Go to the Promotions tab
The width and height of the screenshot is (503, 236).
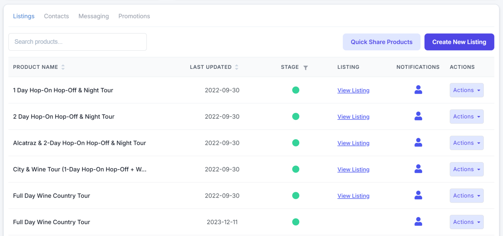tap(134, 16)
